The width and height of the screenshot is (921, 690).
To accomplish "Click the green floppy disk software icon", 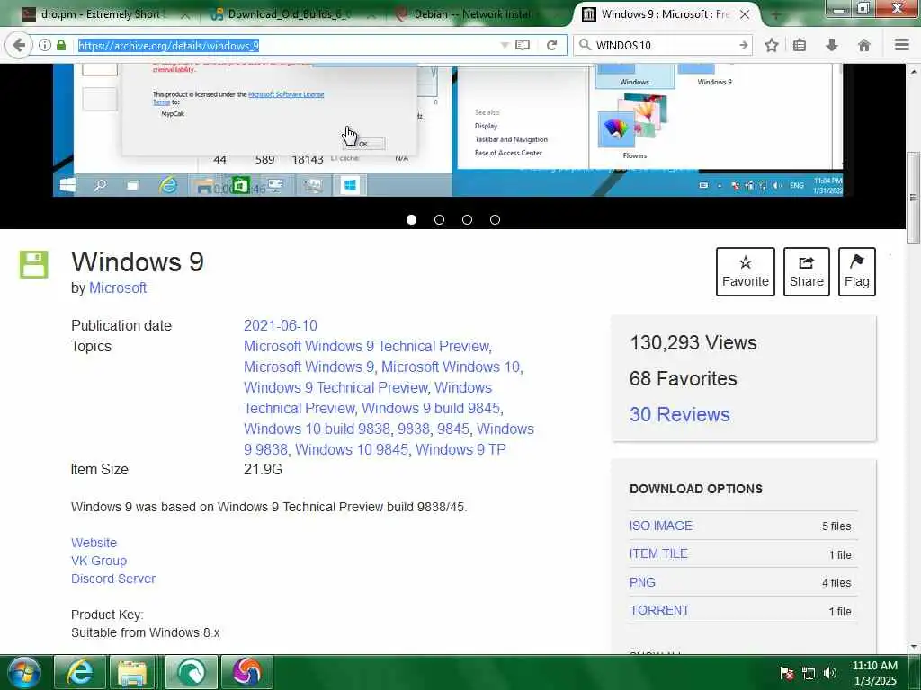I will pos(33,264).
